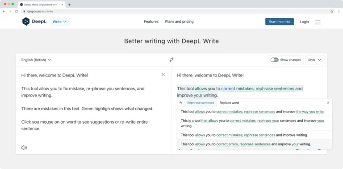The width and height of the screenshot is (343, 169).
Task: Clear source text with the X icon
Action: point(163,74)
